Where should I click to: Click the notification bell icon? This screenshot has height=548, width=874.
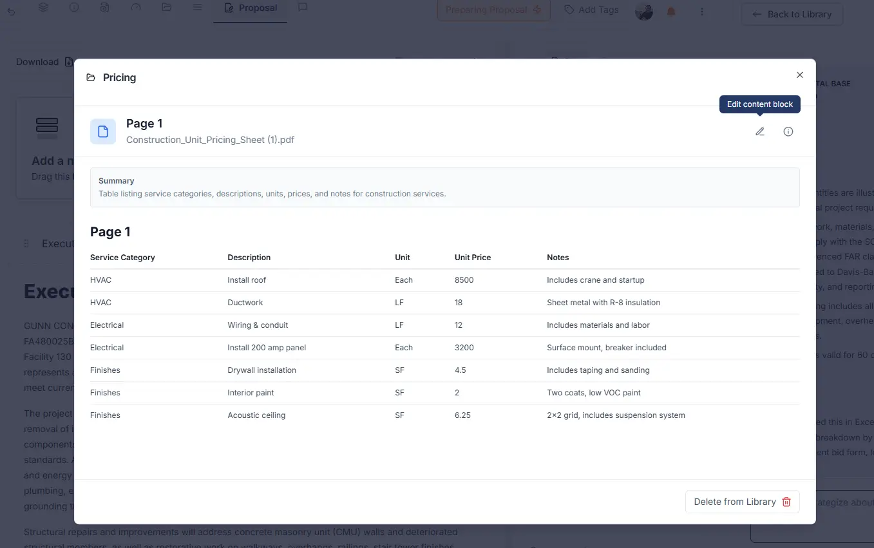coord(670,12)
